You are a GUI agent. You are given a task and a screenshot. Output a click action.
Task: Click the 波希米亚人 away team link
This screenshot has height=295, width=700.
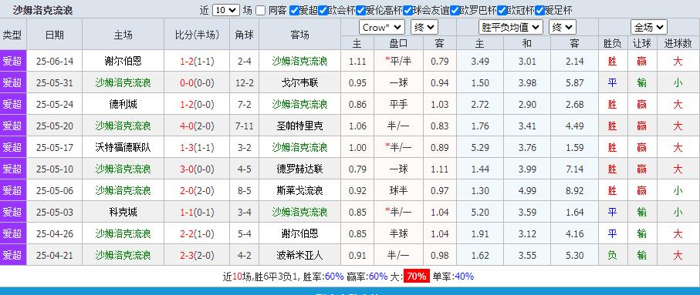pos(299,255)
